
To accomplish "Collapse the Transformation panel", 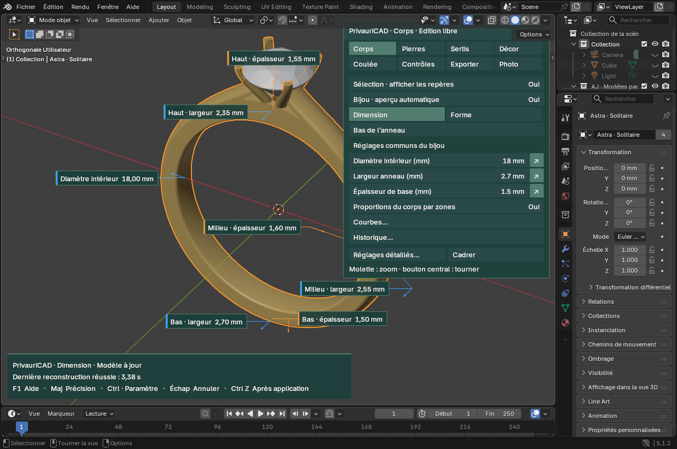I will point(624,152).
